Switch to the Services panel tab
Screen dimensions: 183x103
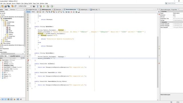tap(13, 9)
